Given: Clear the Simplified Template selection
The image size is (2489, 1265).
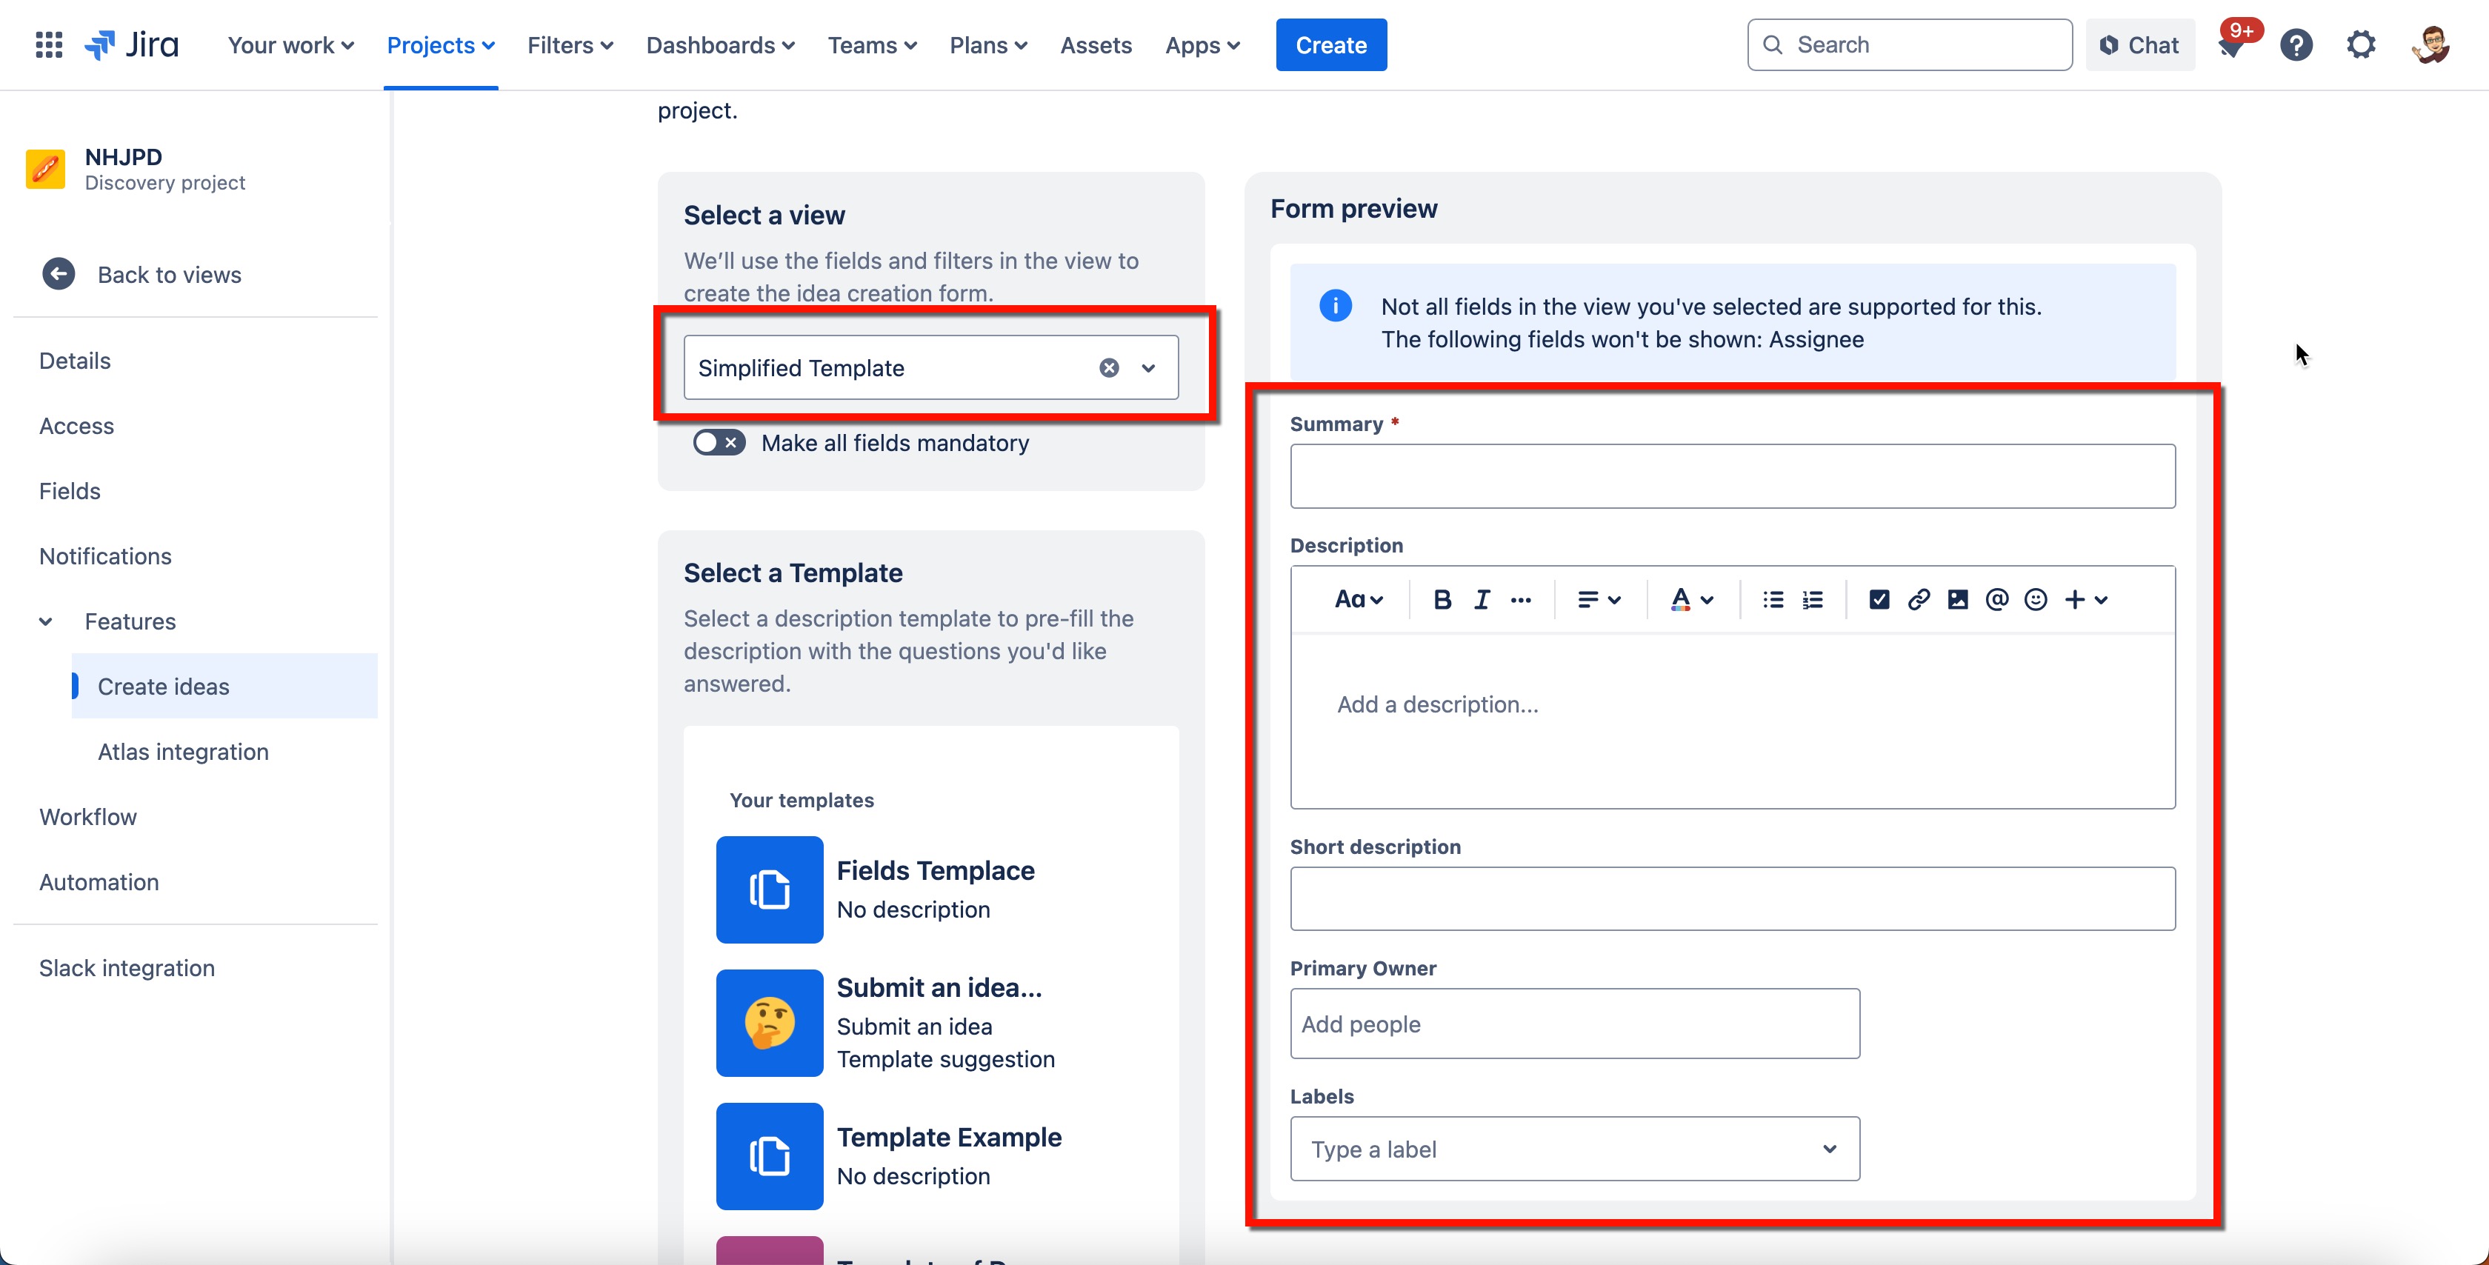Looking at the screenshot, I should pos(1108,367).
